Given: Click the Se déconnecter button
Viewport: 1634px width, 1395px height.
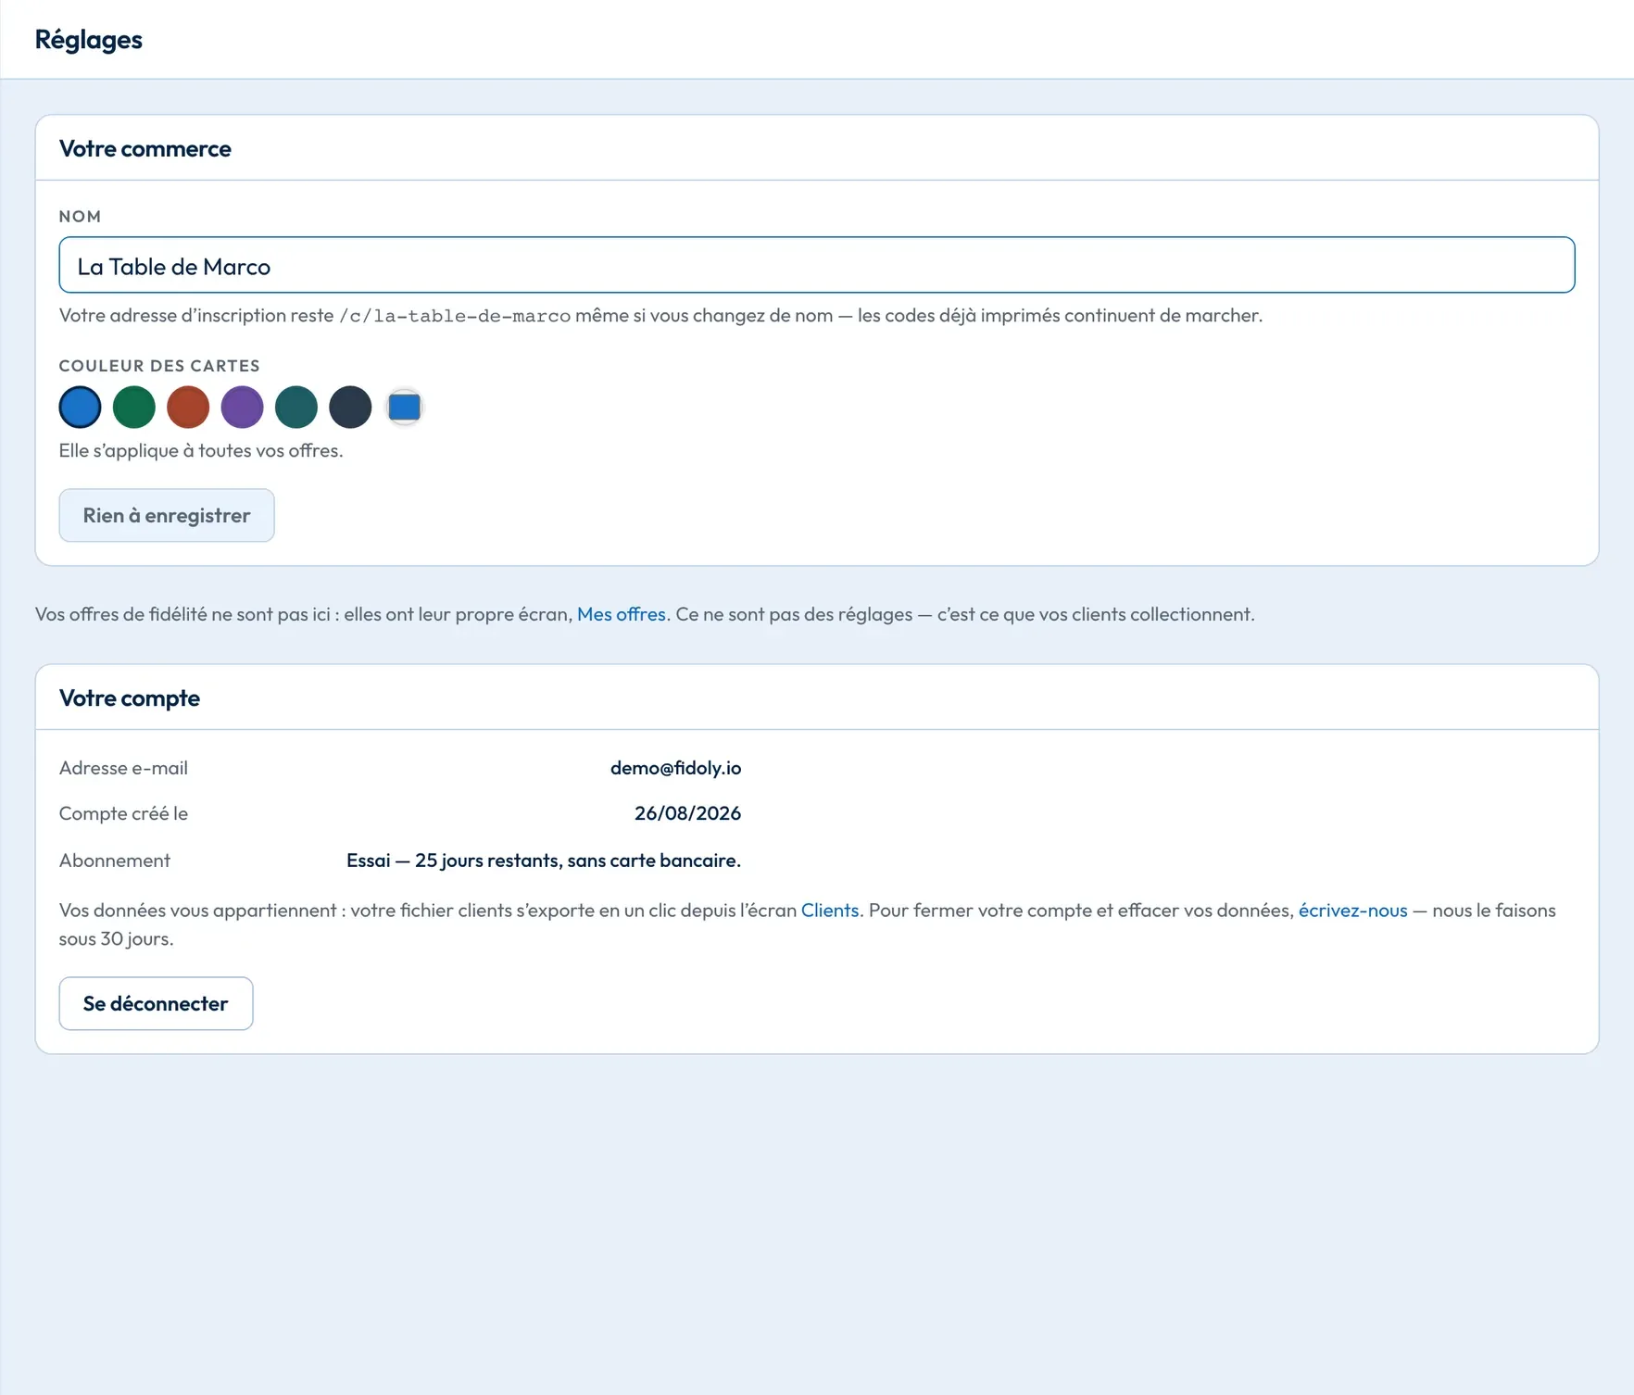Looking at the screenshot, I should [x=156, y=1003].
